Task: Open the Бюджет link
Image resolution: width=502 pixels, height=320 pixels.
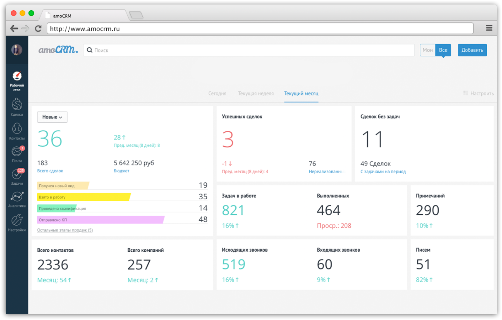Action: point(121,171)
